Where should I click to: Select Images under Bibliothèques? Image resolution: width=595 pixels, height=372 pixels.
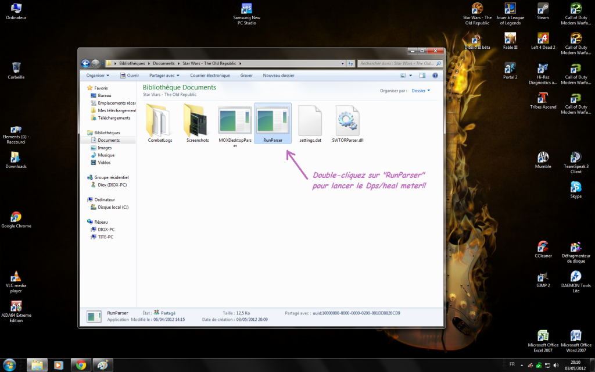click(x=101, y=148)
